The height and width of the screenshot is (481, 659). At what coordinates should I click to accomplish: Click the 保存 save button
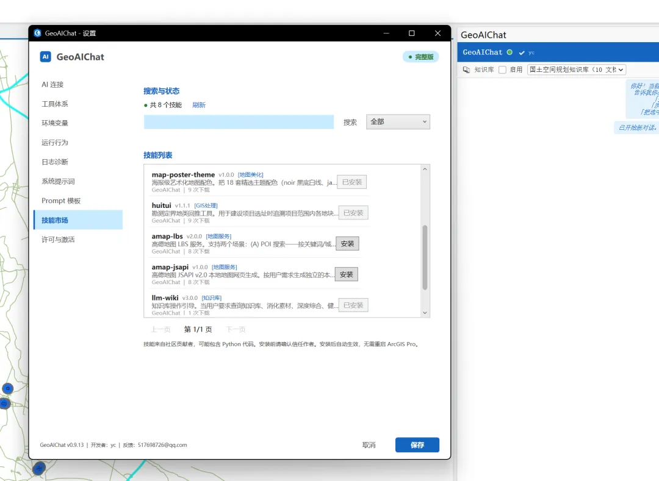coord(417,445)
